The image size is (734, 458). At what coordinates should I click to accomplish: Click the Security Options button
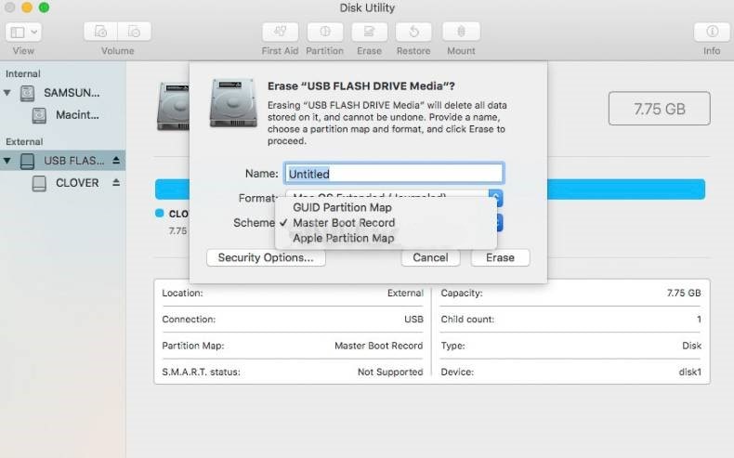266,257
